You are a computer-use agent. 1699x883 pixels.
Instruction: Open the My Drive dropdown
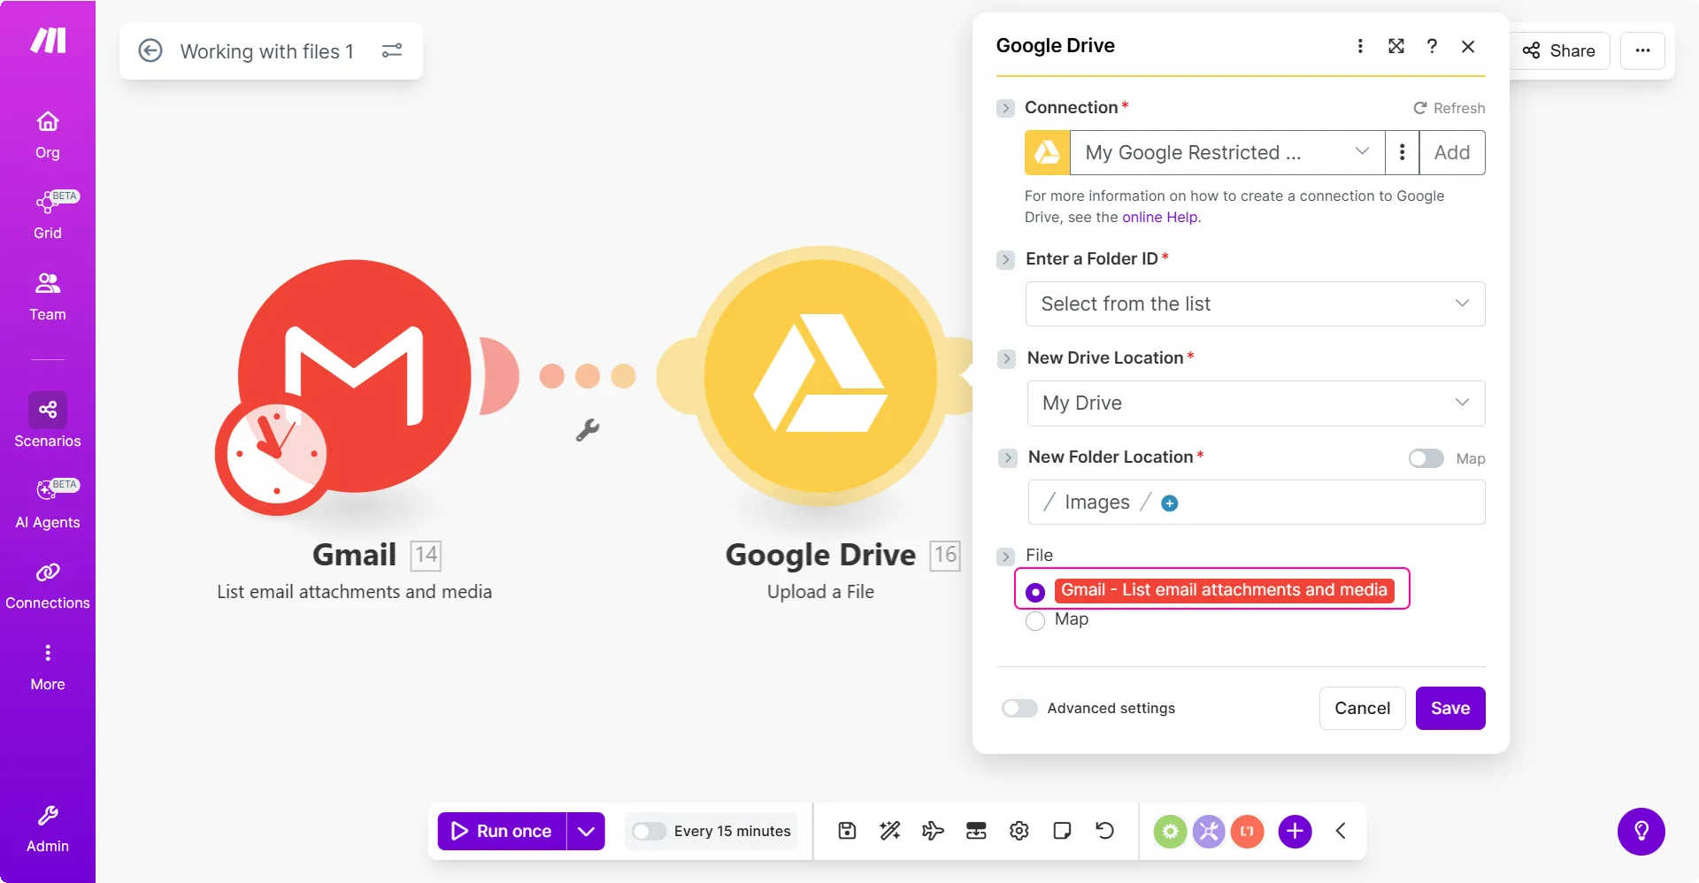[1257, 403]
